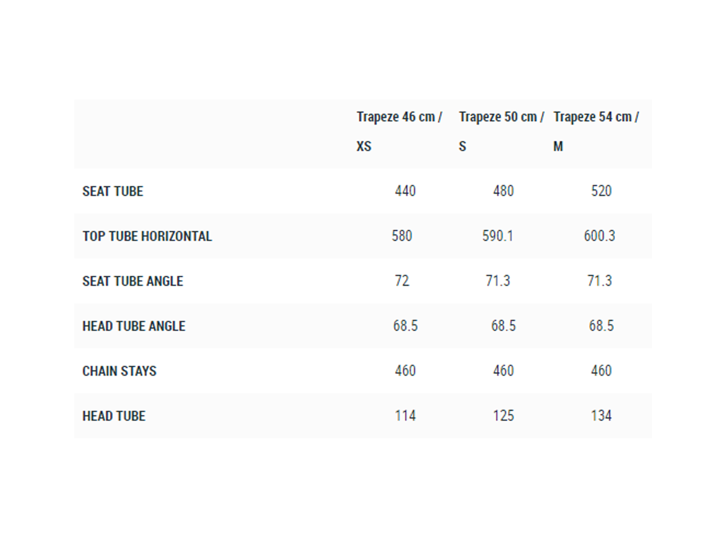The image size is (716, 537).
Task: Select the SEAT TUBE ANGLE row label
Action: coord(133,281)
